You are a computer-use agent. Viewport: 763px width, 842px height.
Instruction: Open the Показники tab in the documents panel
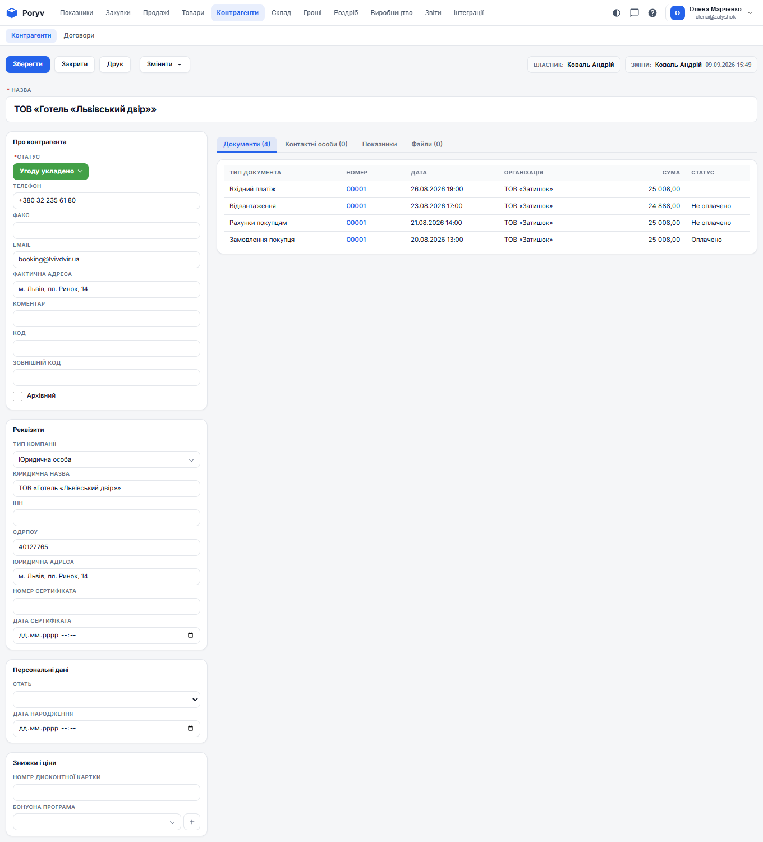[380, 144]
